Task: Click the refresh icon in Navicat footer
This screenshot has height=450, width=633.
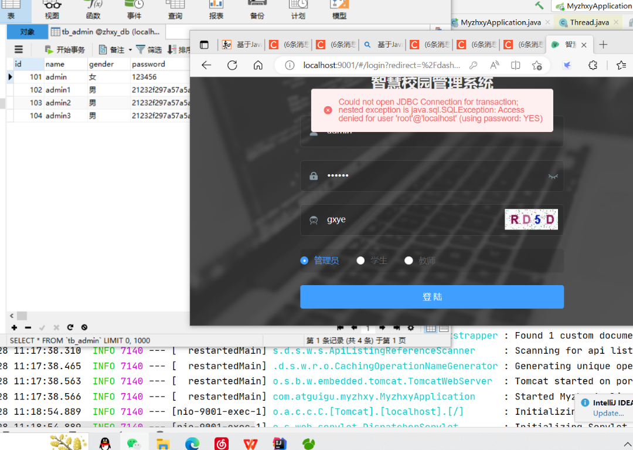Action: (x=70, y=327)
